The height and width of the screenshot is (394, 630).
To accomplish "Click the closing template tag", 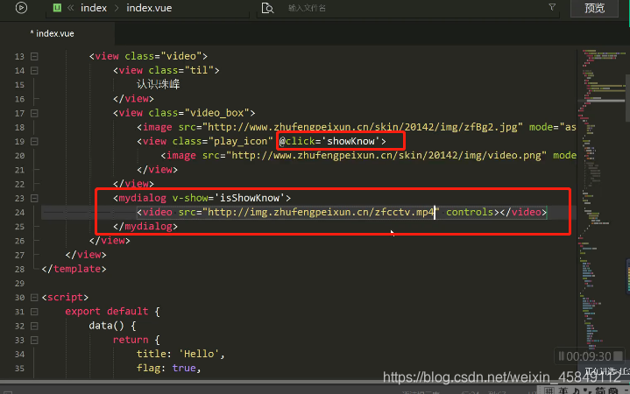I will (74, 269).
